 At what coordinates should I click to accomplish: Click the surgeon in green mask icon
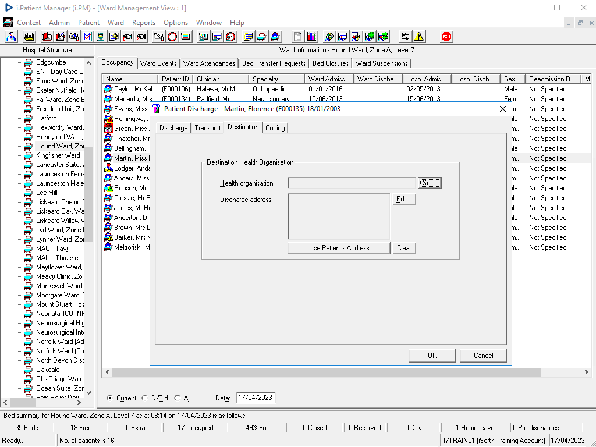click(101, 37)
